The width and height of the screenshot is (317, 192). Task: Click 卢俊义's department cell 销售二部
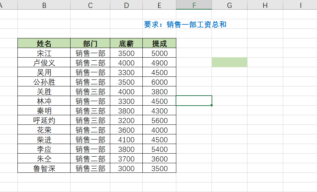90,62
